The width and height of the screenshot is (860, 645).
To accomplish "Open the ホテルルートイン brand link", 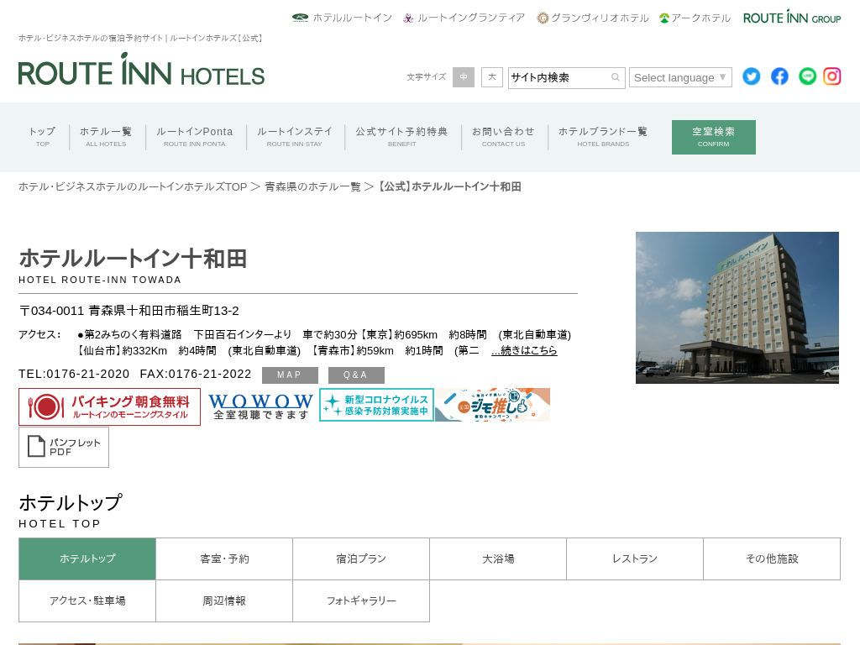I will coord(343,18).
